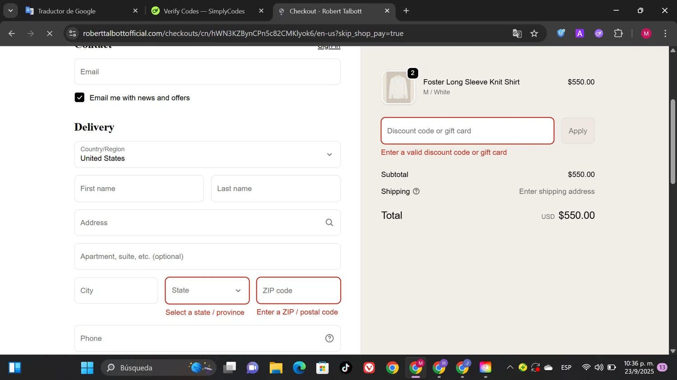Viewport: 677px width, 380px height.
Task: Bookmark this page with the star icon
Action: [x=534, y=34]
